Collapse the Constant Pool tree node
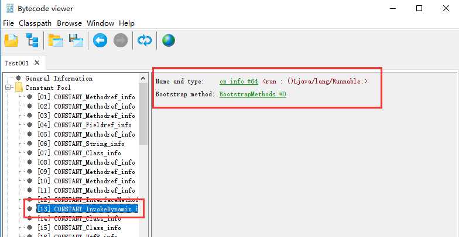 click(x=8, y=88)
